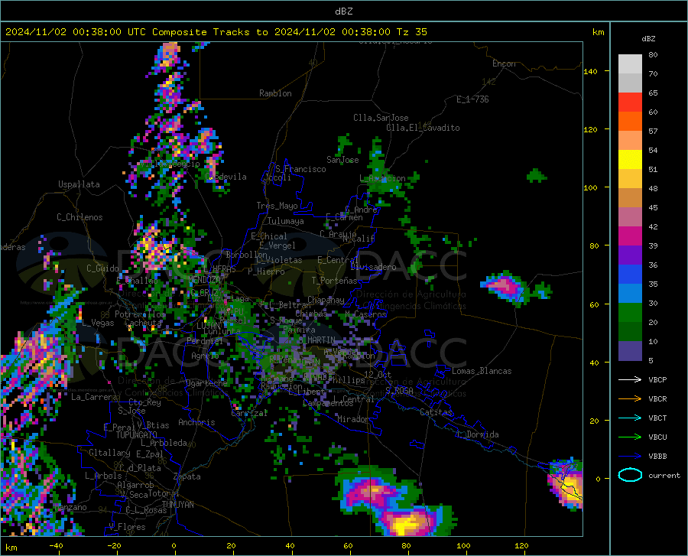Click the 'Ramblon' map label
688x556 pixels.
275,93
